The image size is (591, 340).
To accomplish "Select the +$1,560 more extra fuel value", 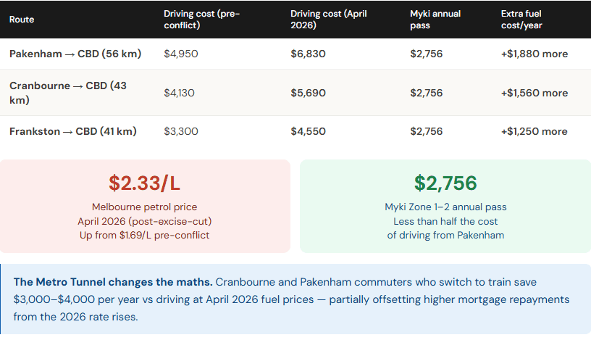I will pos(534,93).
